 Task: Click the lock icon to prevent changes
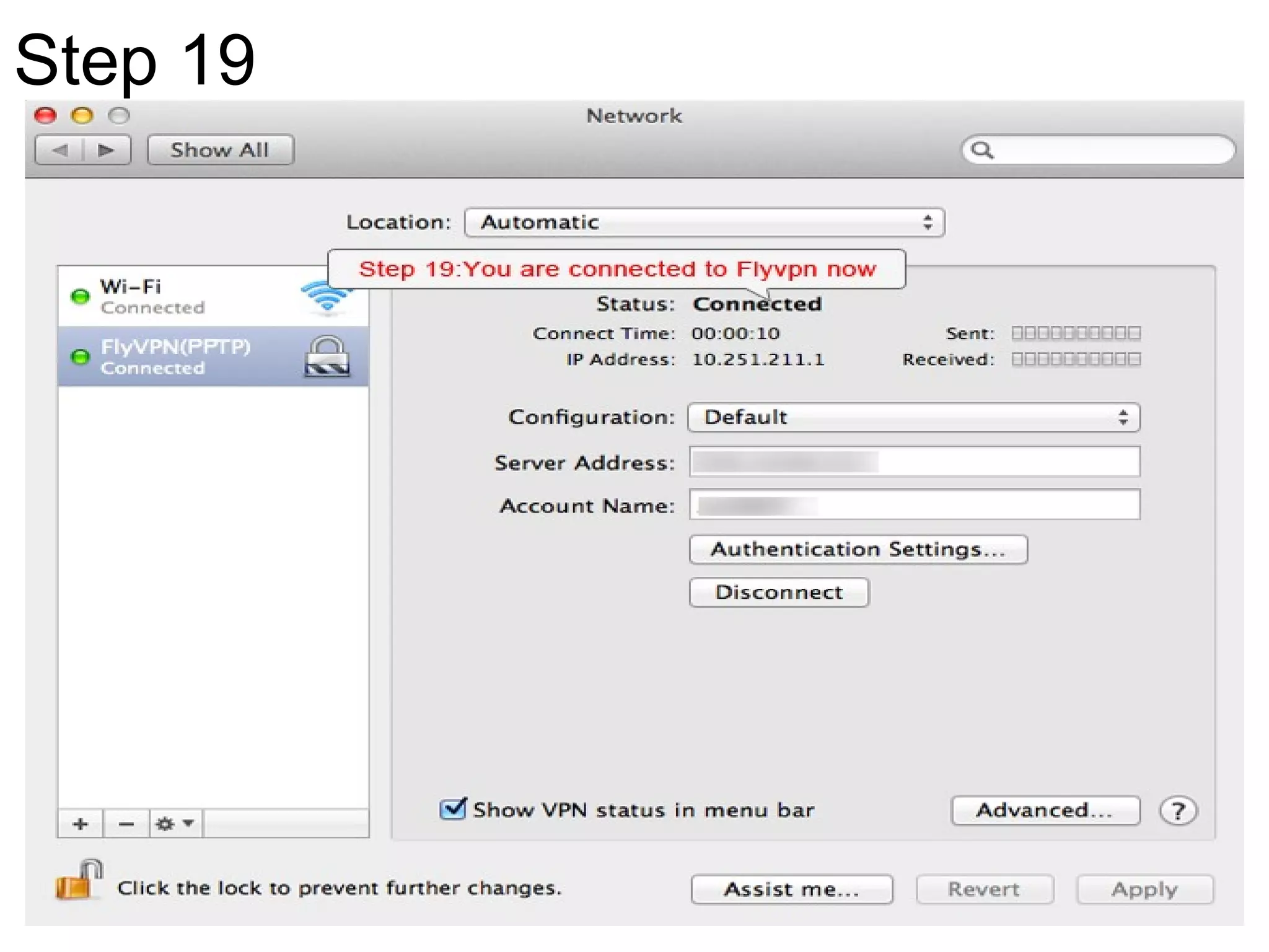(x=79, y=881)
